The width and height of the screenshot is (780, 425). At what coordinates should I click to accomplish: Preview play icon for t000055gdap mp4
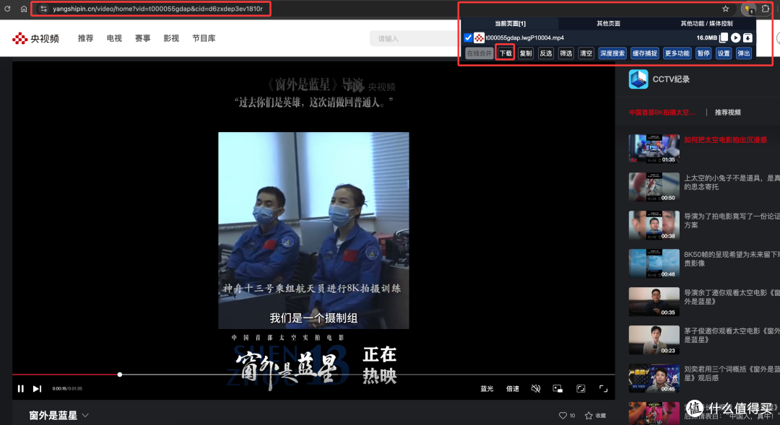[736, 38]
